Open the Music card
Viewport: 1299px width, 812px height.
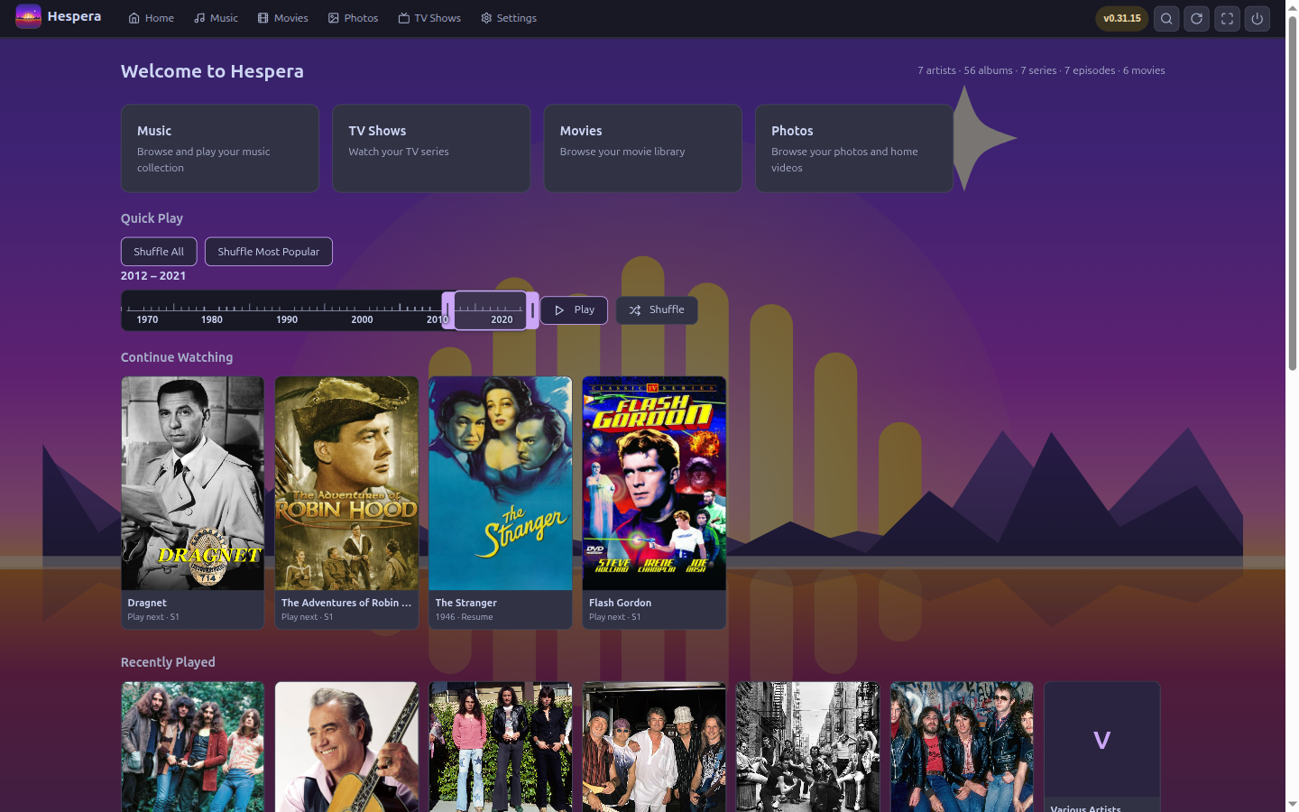(220, 148)
